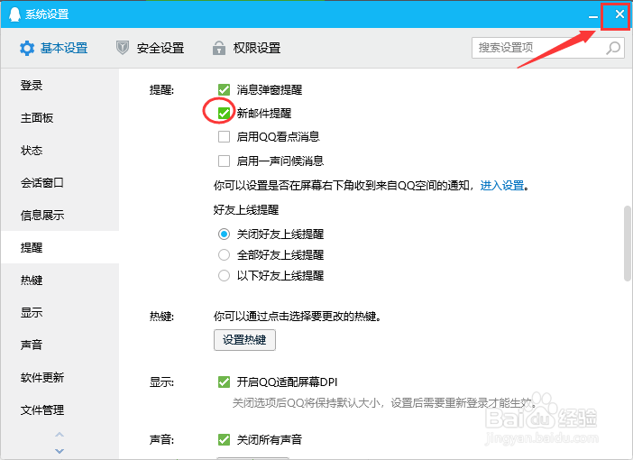Click the QQ penguin logo in title bar
This screenshot has height=460, width=633.
coord(14,14)
